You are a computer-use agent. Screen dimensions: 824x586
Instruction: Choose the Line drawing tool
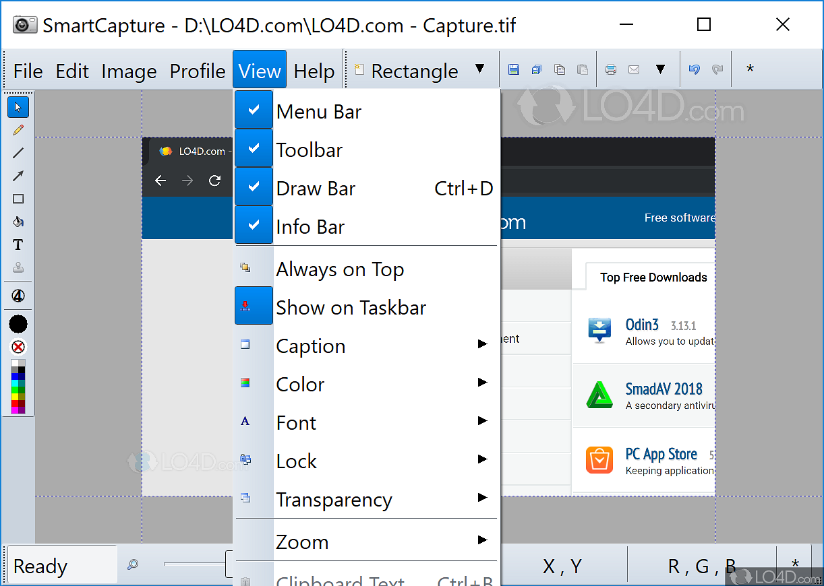click(18, 152)
